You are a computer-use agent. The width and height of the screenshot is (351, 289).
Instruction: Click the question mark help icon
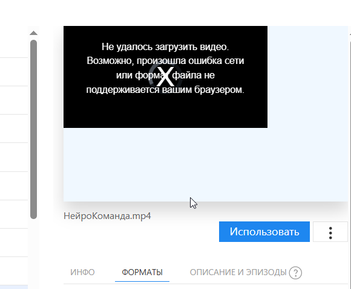pyautogui.click(x=295, y=273)
